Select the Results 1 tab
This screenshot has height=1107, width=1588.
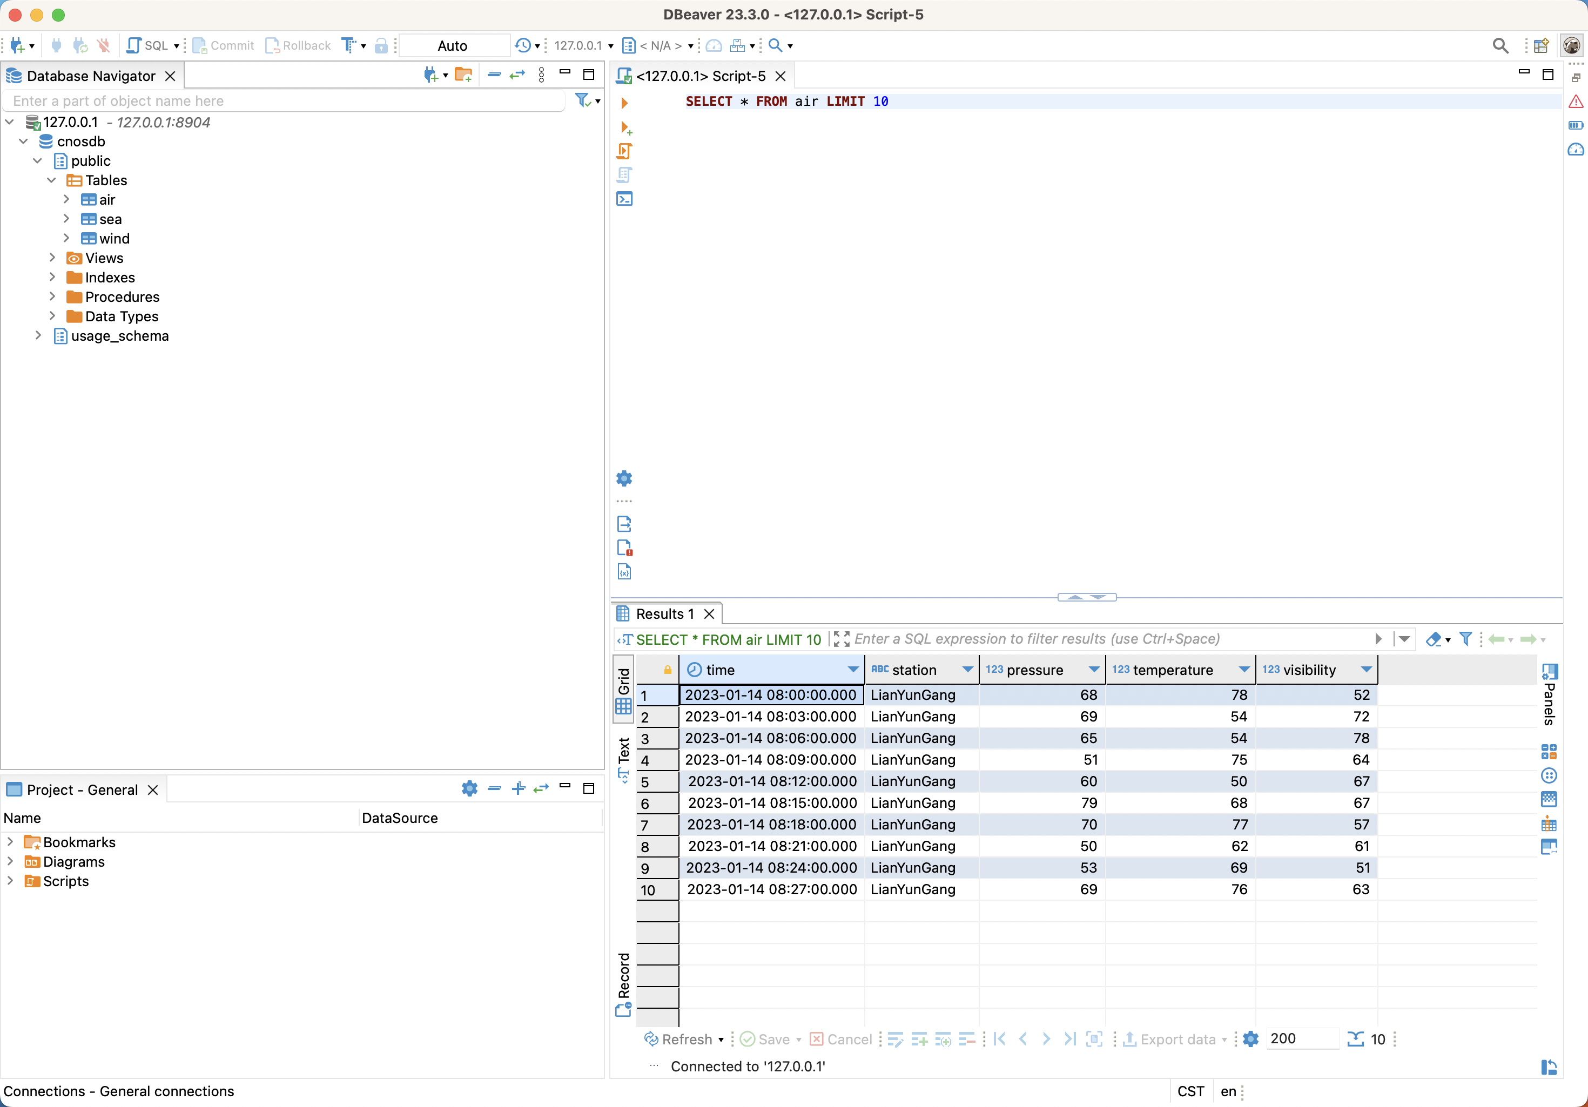[x=663, y=613]
